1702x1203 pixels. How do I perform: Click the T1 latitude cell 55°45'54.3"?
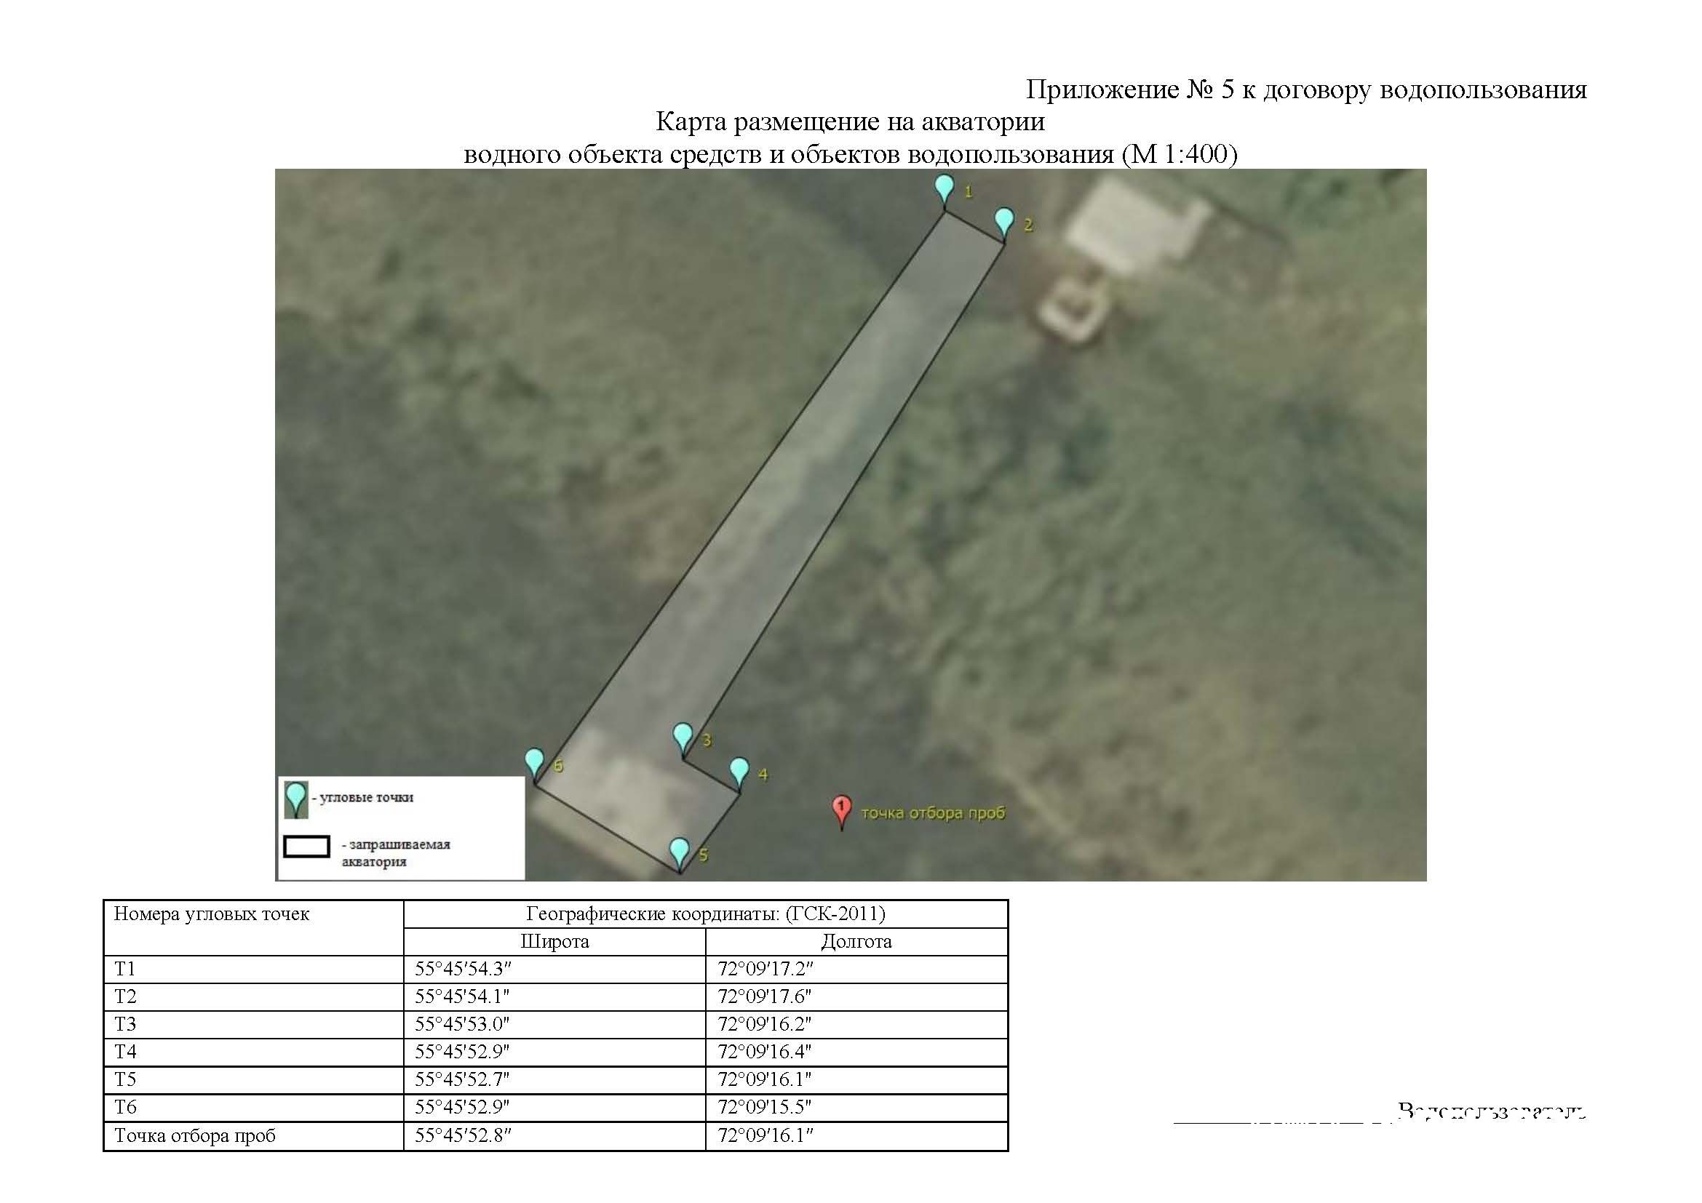pyautogui.click(x=464, y=969)
